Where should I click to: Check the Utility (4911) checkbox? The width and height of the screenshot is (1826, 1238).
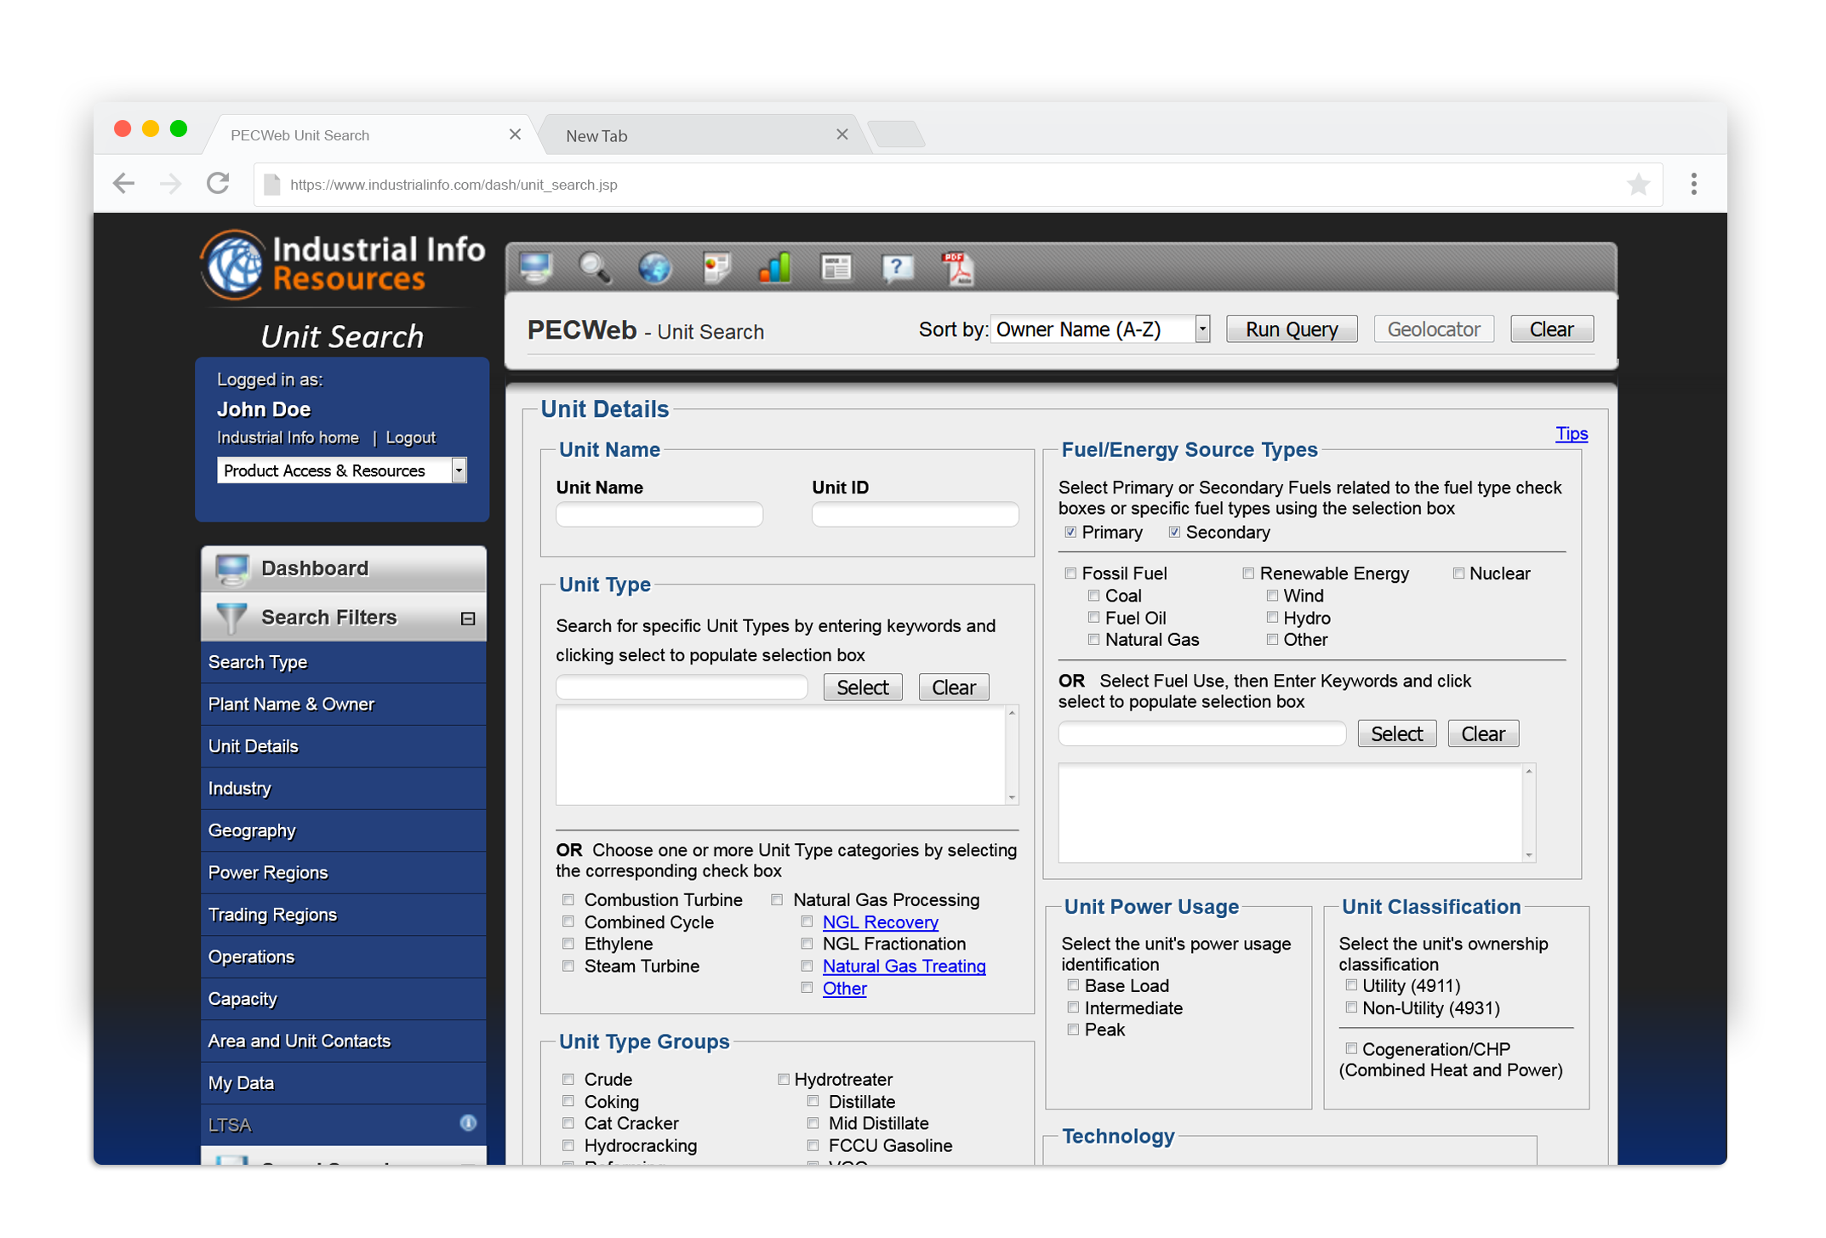1351,985
